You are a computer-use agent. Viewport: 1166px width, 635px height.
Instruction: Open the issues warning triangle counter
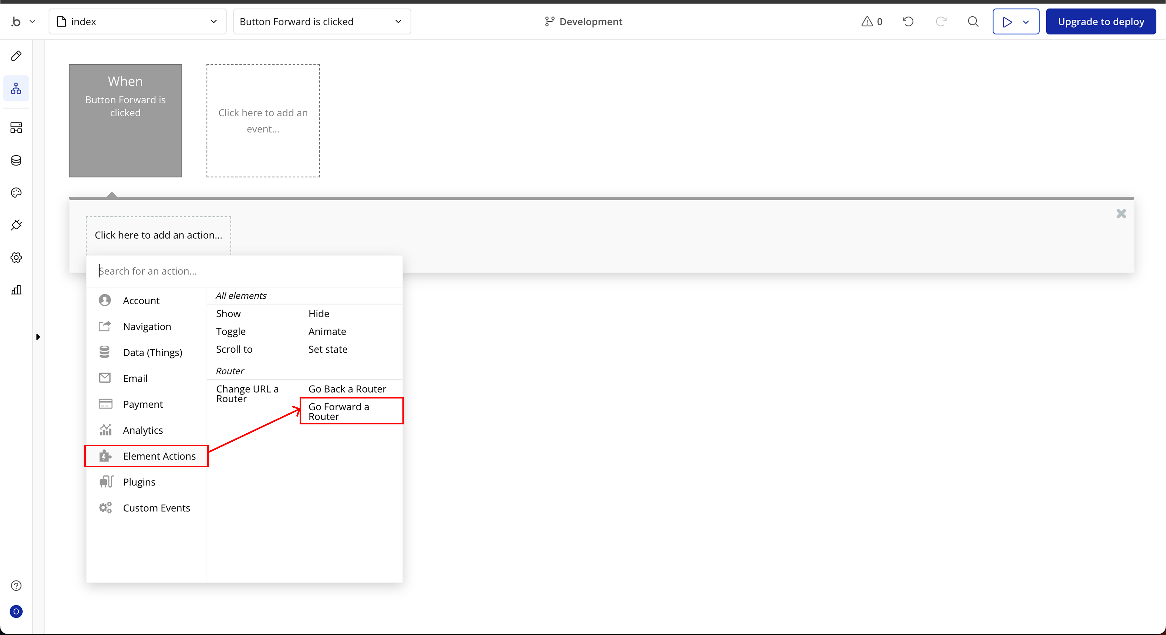(872, 21)
